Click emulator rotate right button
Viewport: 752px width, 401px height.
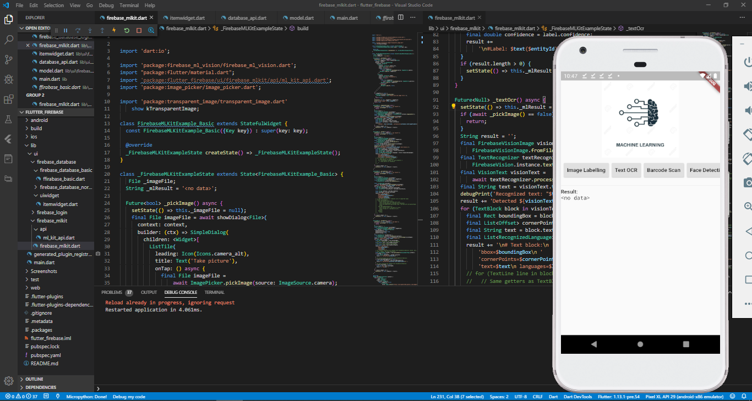(x=748, y=158)
